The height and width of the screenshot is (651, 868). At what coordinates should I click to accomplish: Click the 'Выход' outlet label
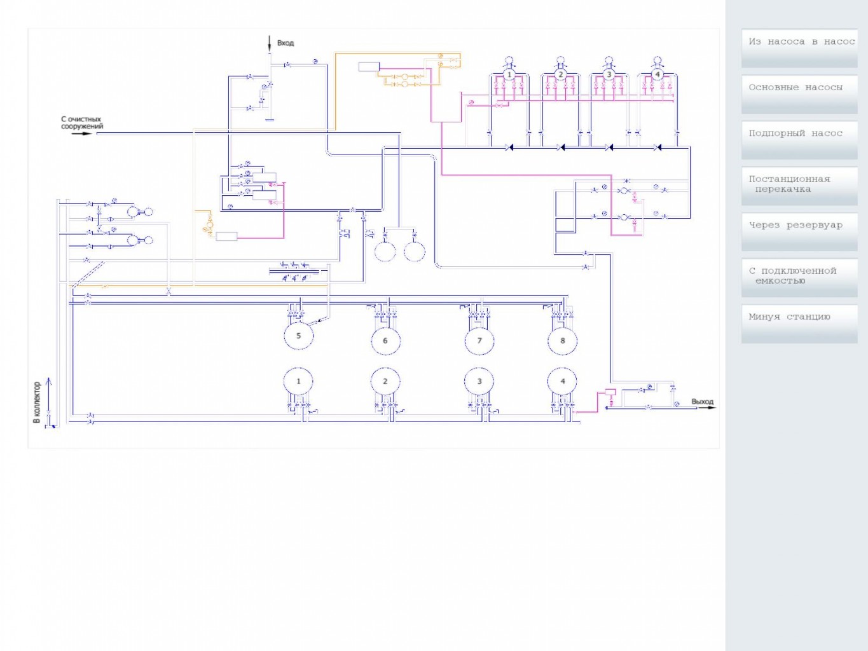703,402
